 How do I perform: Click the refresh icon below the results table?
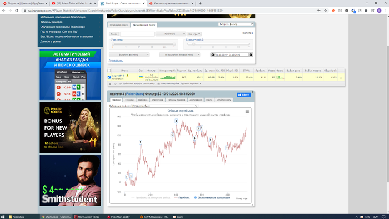(x=116, y=84)
